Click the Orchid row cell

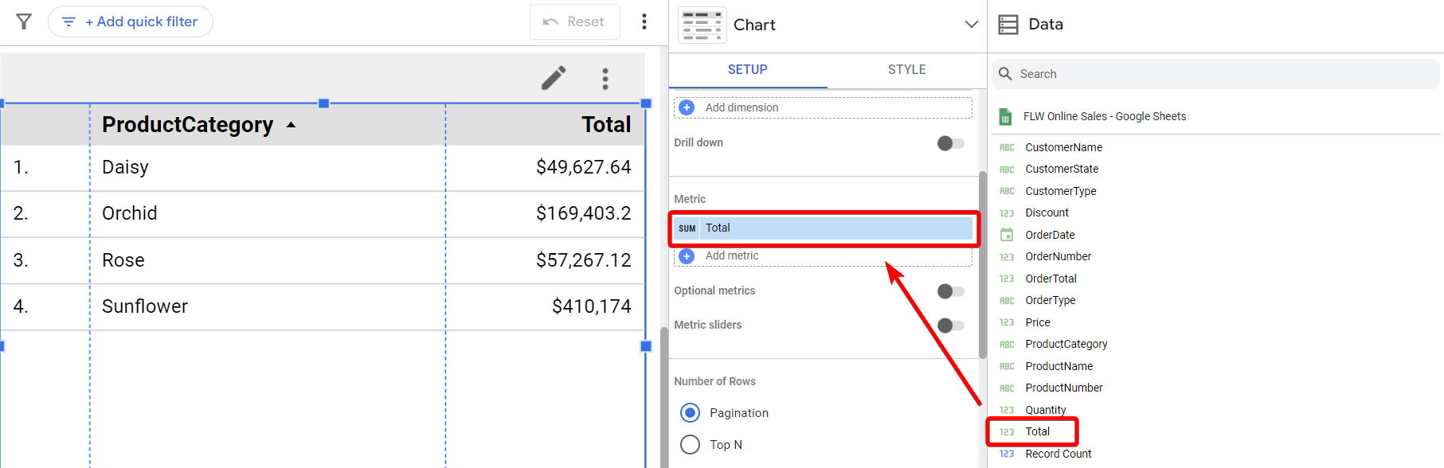coord(129,213)
